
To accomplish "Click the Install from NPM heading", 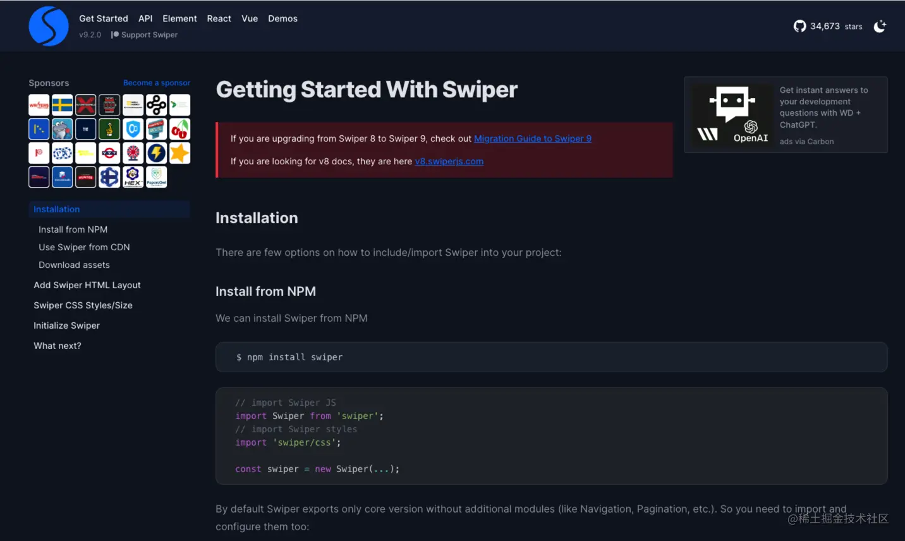I will 265,291.
